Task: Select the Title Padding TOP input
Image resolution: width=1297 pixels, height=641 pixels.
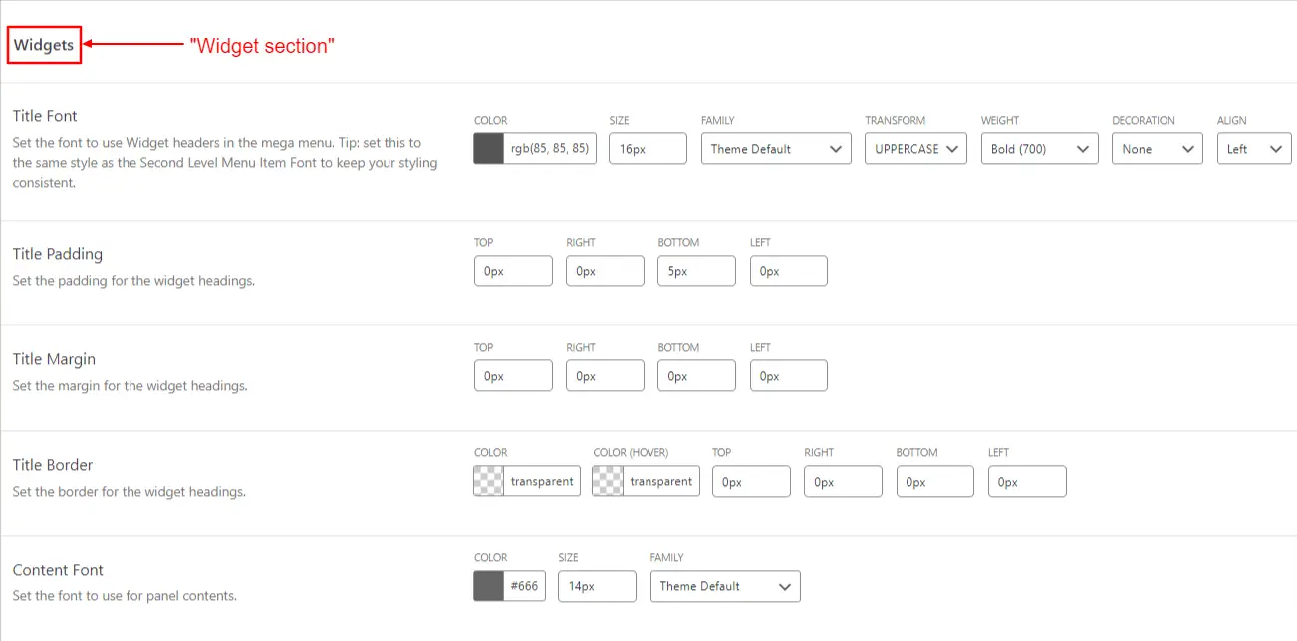Action: (512, 270)
